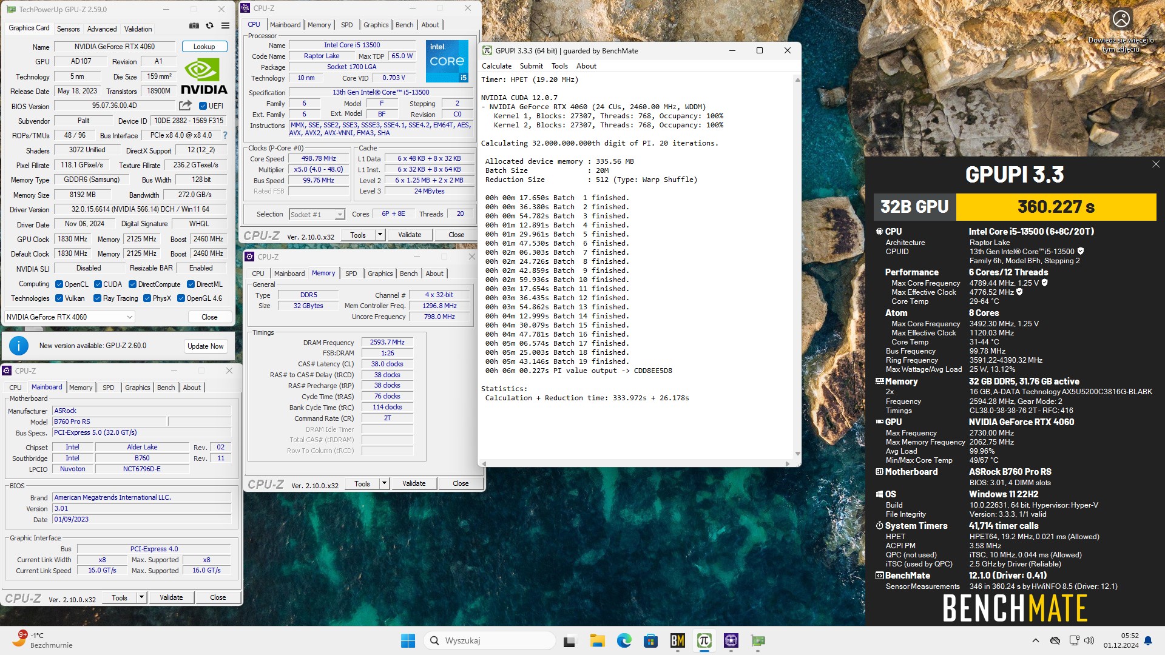Open notification bell in system tray

click(x=1148, y=640)
